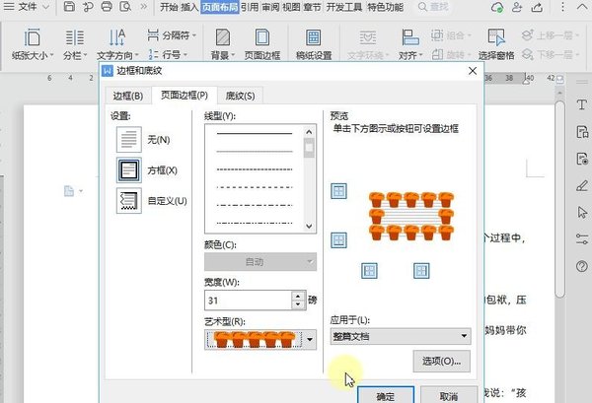Click the 取消 Cancel button
The height and width of the screenshot is (403, 592).
(x=439, y=393)
